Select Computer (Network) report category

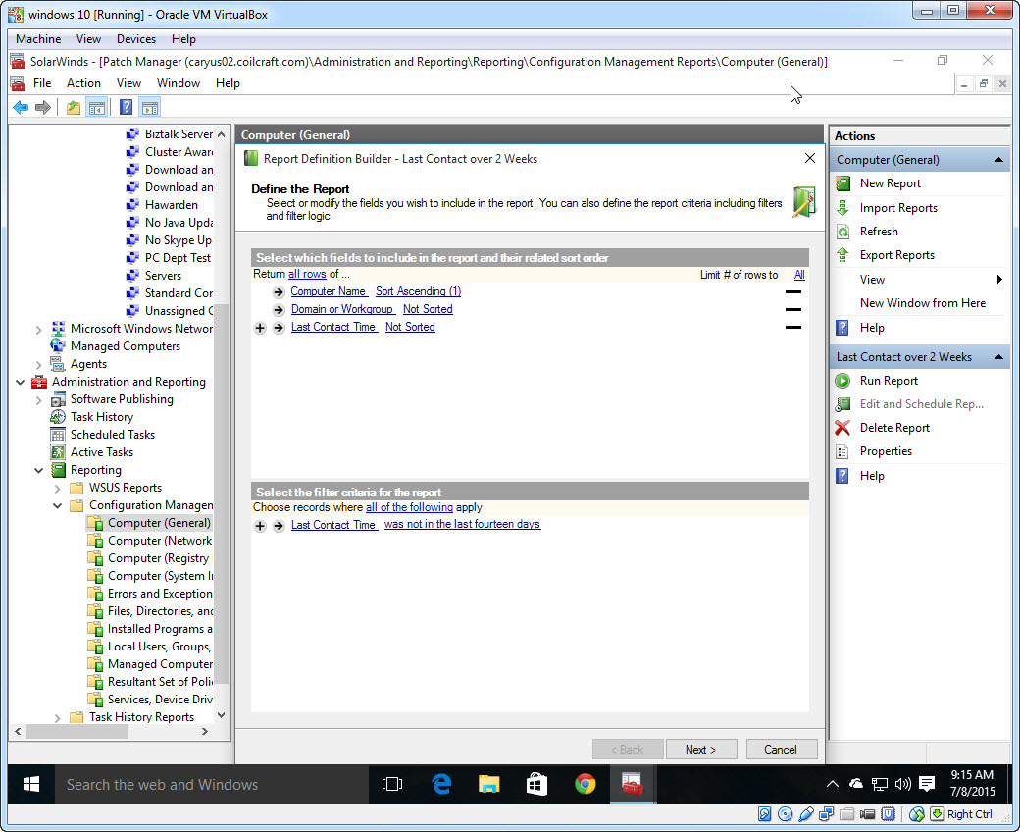tap(159, 541)
